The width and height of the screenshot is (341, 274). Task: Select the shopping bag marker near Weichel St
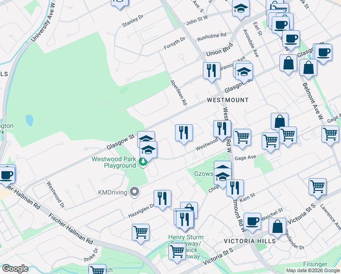[x=277, y=228]
